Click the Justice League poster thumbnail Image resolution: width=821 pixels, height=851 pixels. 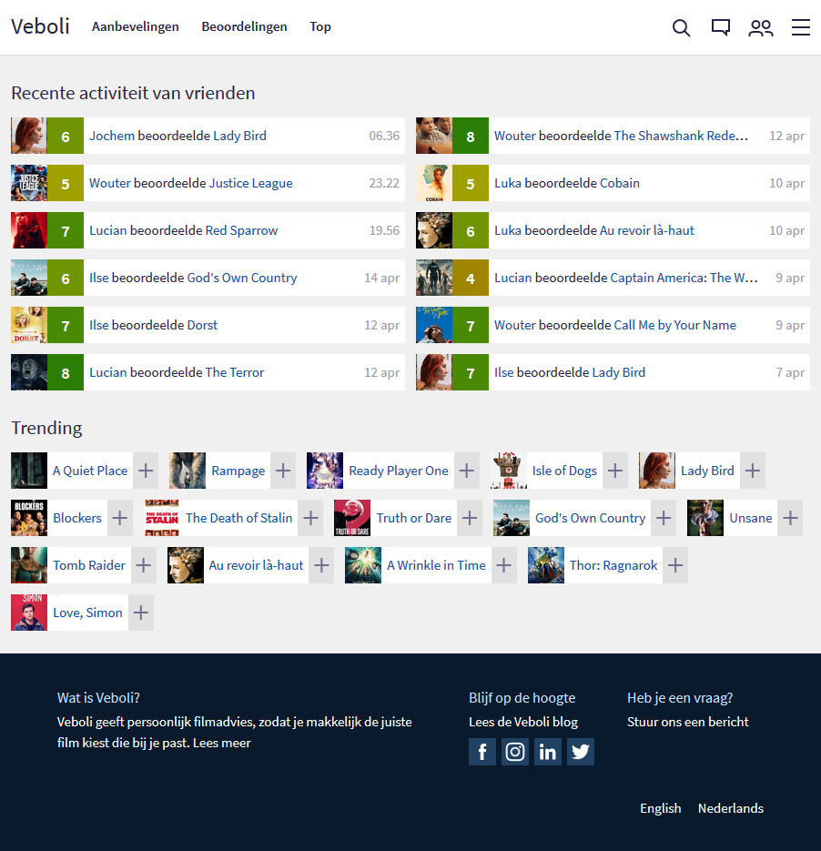tap(29, 183)
